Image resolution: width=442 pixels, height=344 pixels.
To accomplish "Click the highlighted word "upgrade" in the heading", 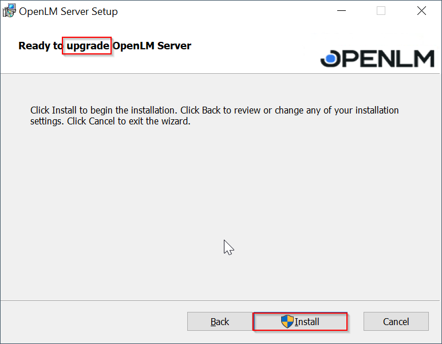I will [87, 46].
